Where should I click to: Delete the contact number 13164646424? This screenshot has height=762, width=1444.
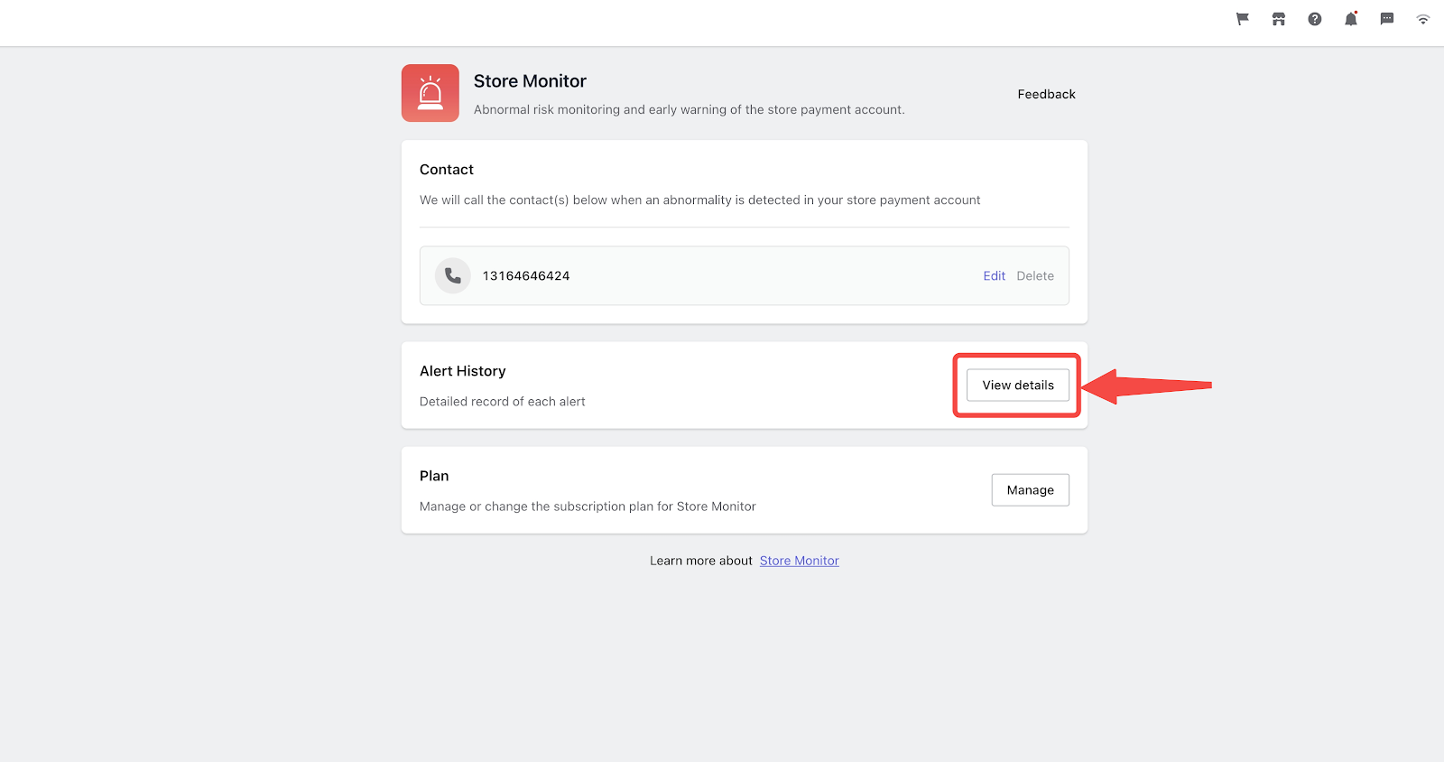[1035, 276]
